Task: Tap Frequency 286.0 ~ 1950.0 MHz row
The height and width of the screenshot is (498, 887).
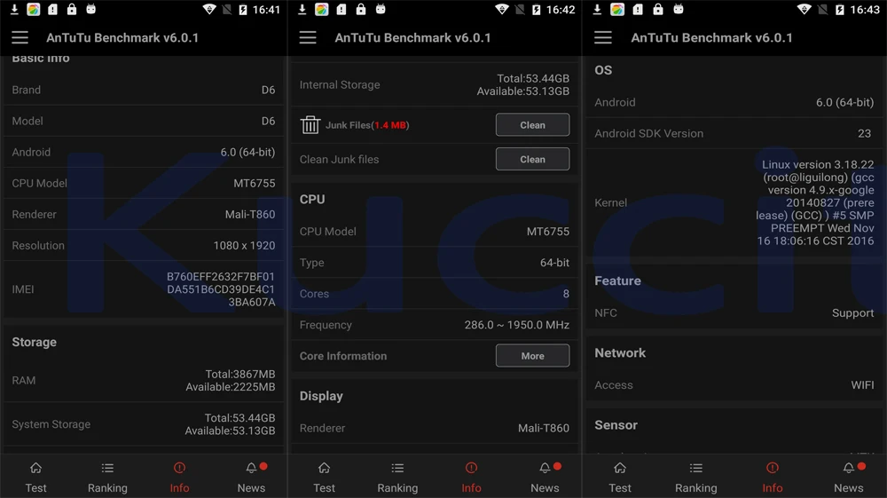Action: coord(435,324)
